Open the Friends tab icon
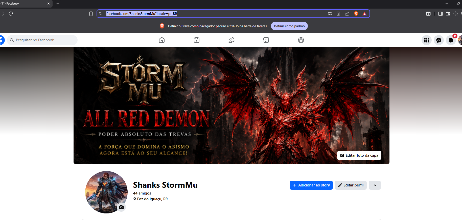The height and width of the screenshot is (220, 462). 232,40
